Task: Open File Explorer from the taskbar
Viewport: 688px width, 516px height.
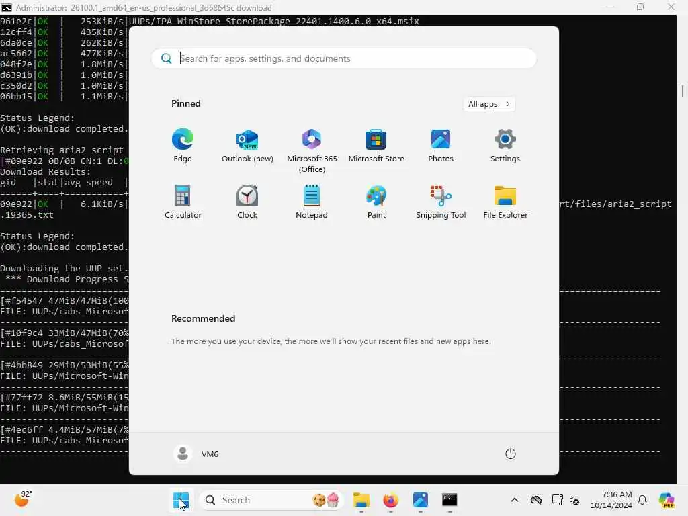Action: [361, 500]
